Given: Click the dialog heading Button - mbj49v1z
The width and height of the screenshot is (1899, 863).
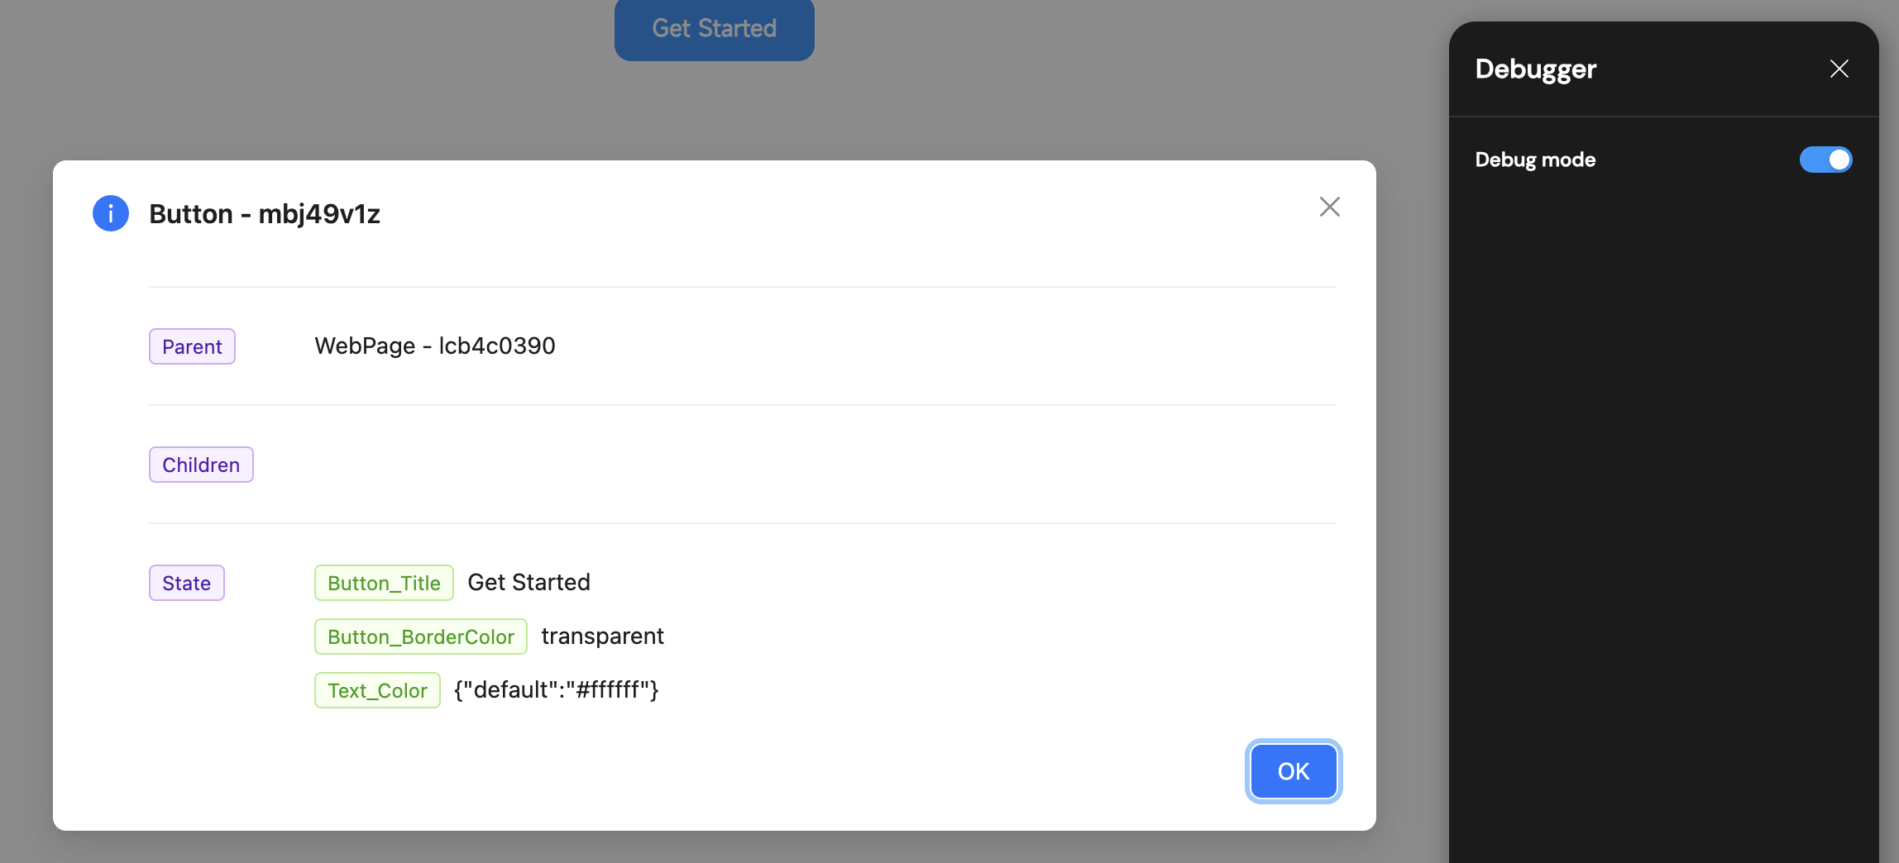Looking at the screenshot, I should click(x=265, y=214).
